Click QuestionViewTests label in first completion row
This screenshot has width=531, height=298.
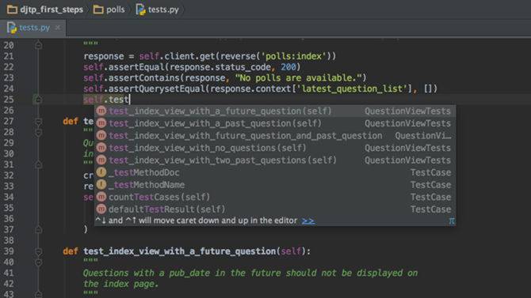coord(407,111)
